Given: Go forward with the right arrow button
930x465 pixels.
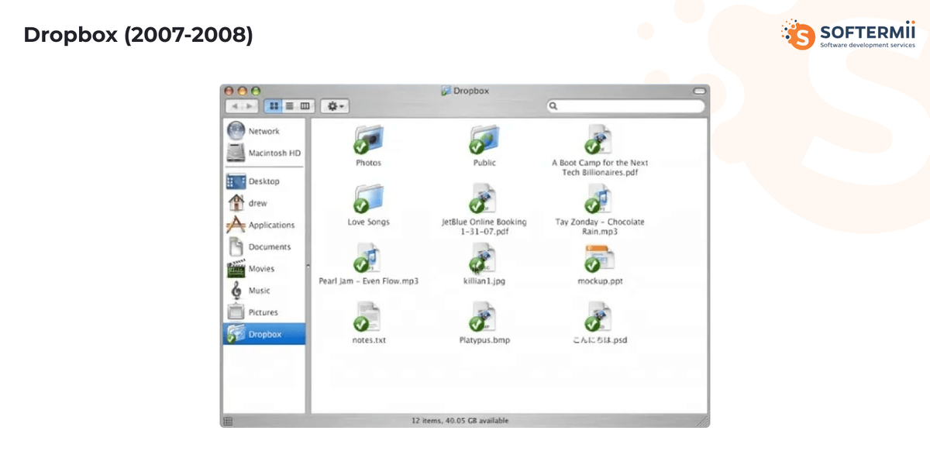Looking at the screenshot, I should (250, 106).
